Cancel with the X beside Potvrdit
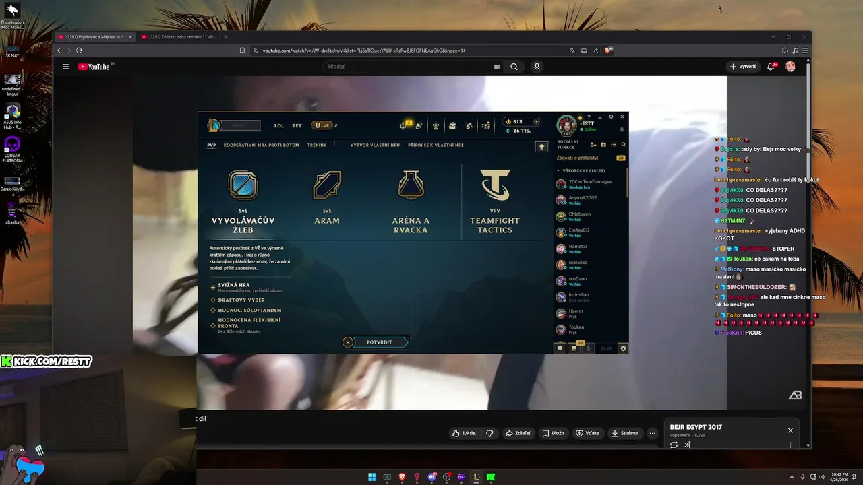 (x=347, y=342)
